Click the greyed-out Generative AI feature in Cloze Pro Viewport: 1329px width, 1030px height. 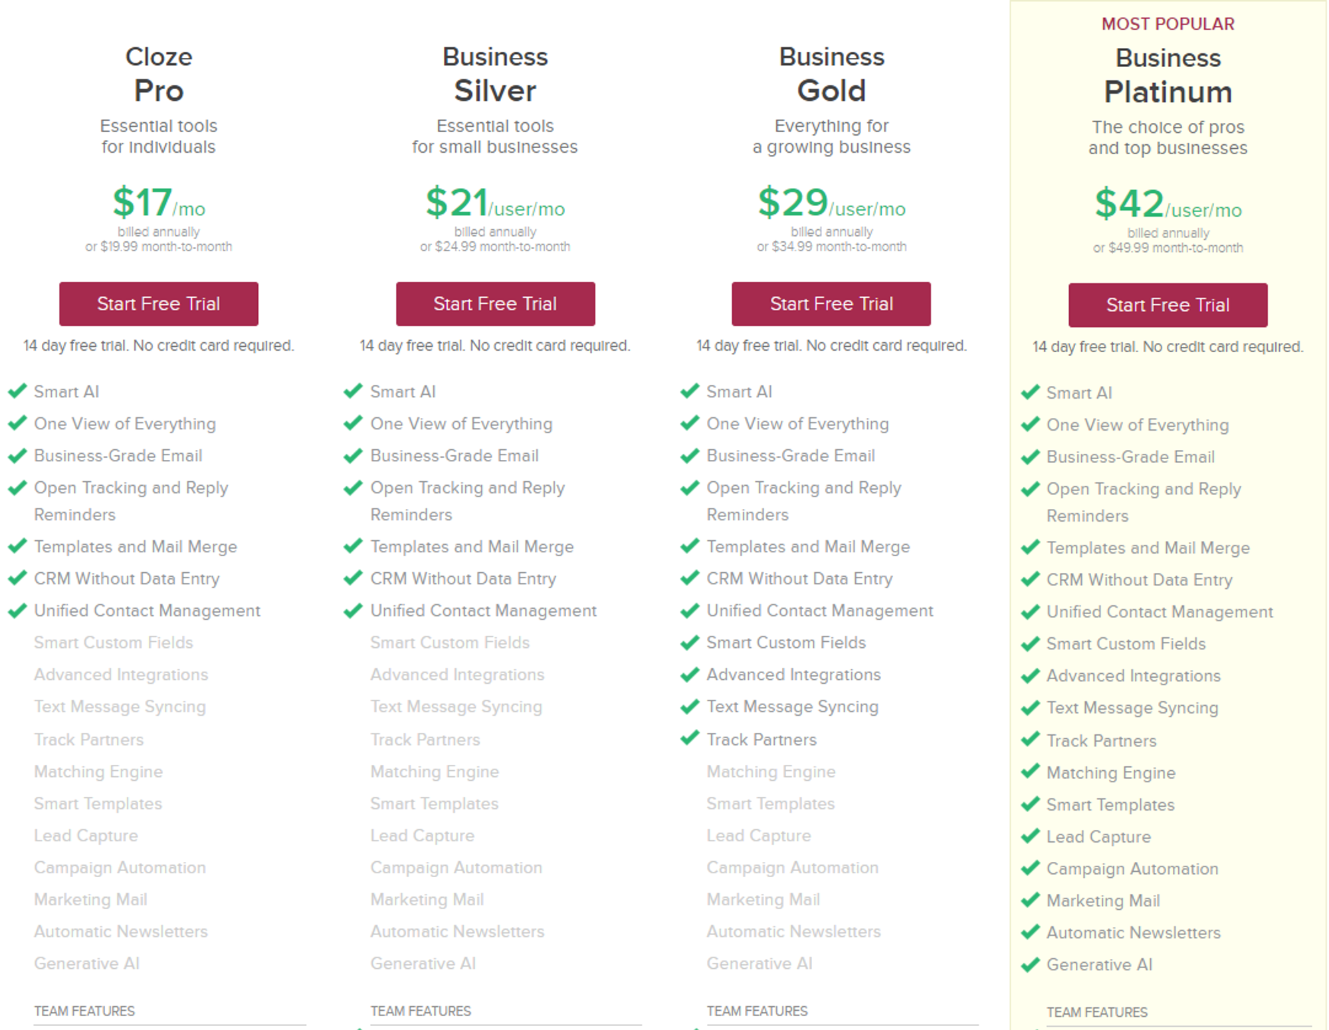click(87, 963)
